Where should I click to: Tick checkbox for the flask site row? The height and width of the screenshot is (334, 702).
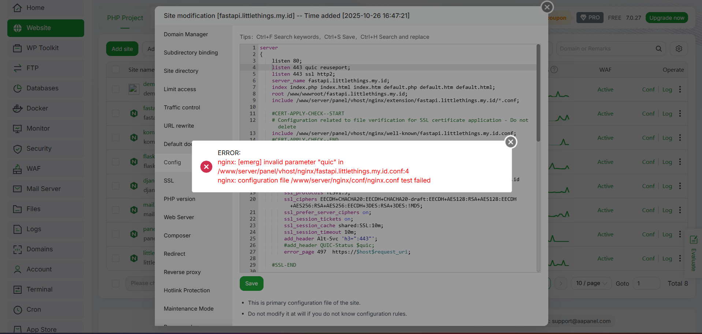[x=116, y=162]
